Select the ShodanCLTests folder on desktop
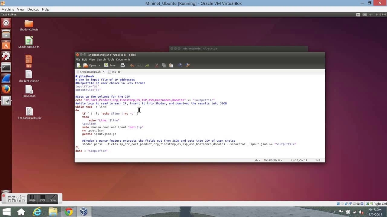 [x=29, y=25]
